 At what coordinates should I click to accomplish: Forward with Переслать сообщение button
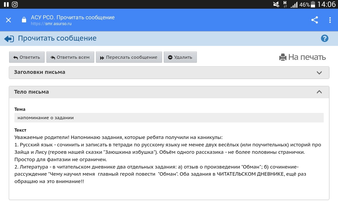tap(129, 57)
